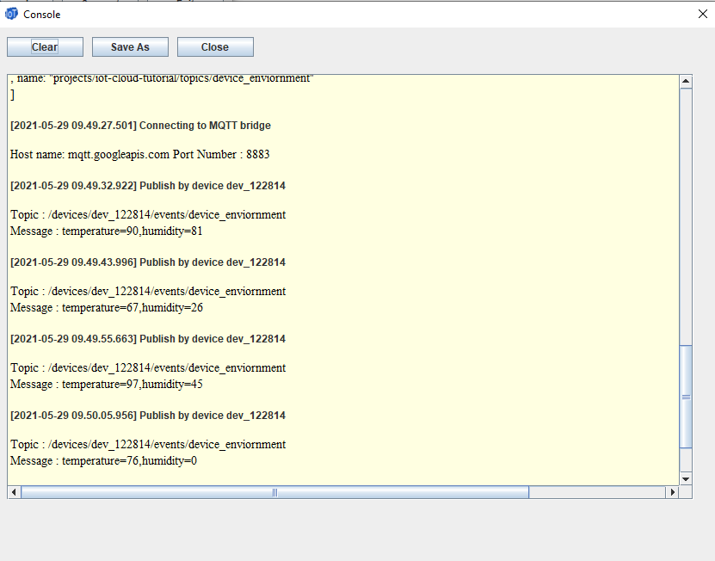Viewport: 715px width, 561px height.
Task: Click the Console window app icon
Action: pos(11,14)
